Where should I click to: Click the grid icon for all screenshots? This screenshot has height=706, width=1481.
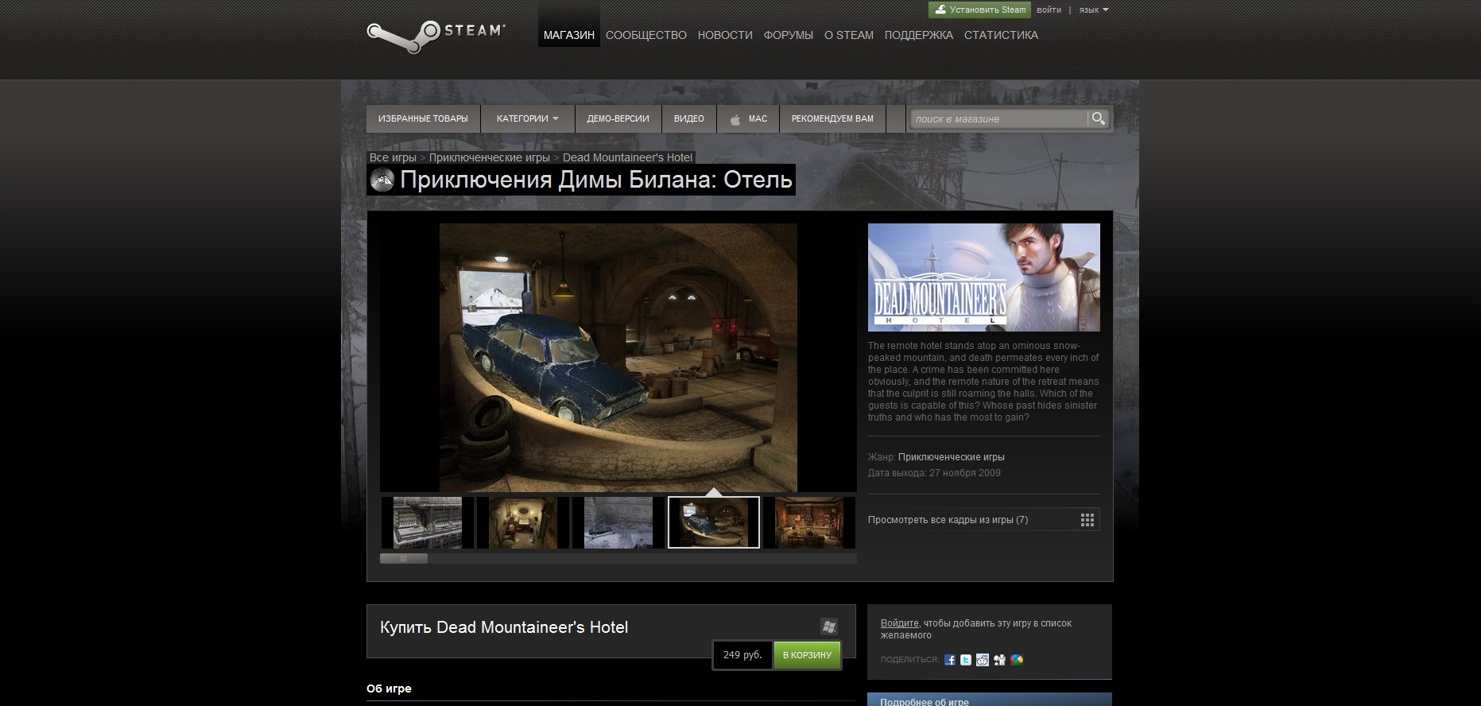(x=1087, y=520)
